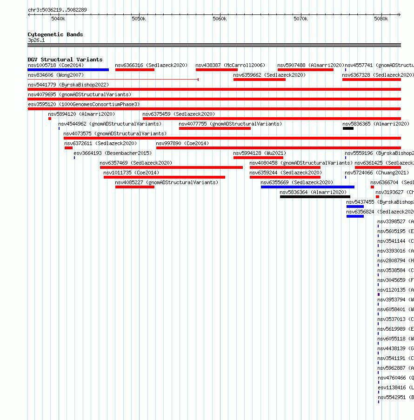Click nsv4079695 (gnomADStructuralVariants) label

pyautogui.click(x=80, y=94)
